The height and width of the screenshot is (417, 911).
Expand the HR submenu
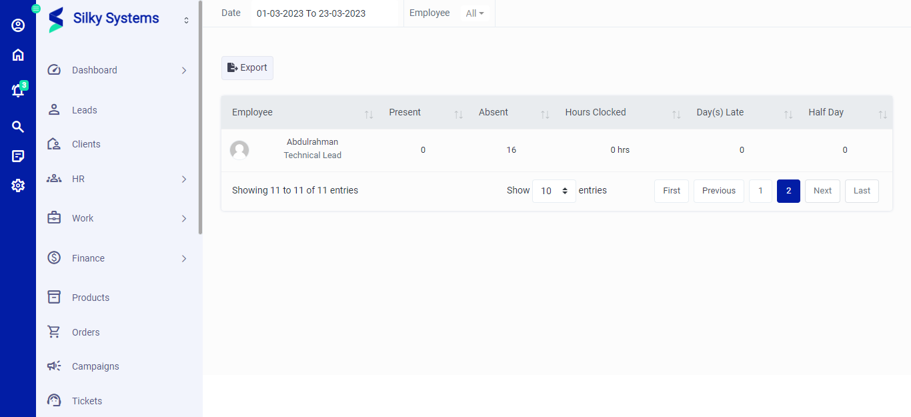pos(184,179)
